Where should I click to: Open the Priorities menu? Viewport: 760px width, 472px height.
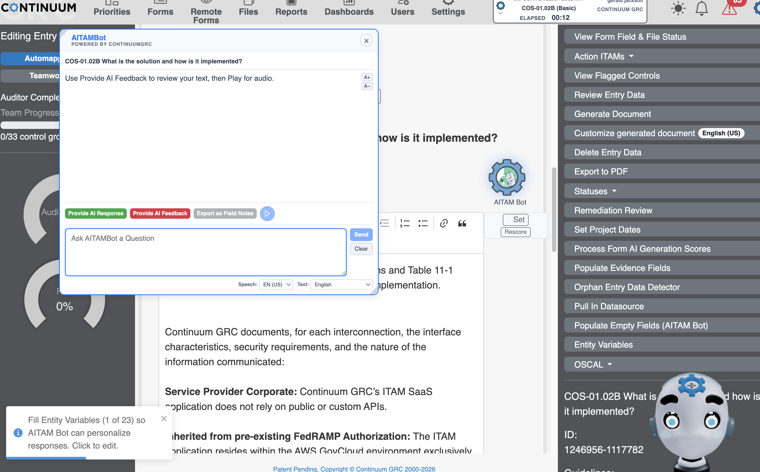[x=112, y=9]
